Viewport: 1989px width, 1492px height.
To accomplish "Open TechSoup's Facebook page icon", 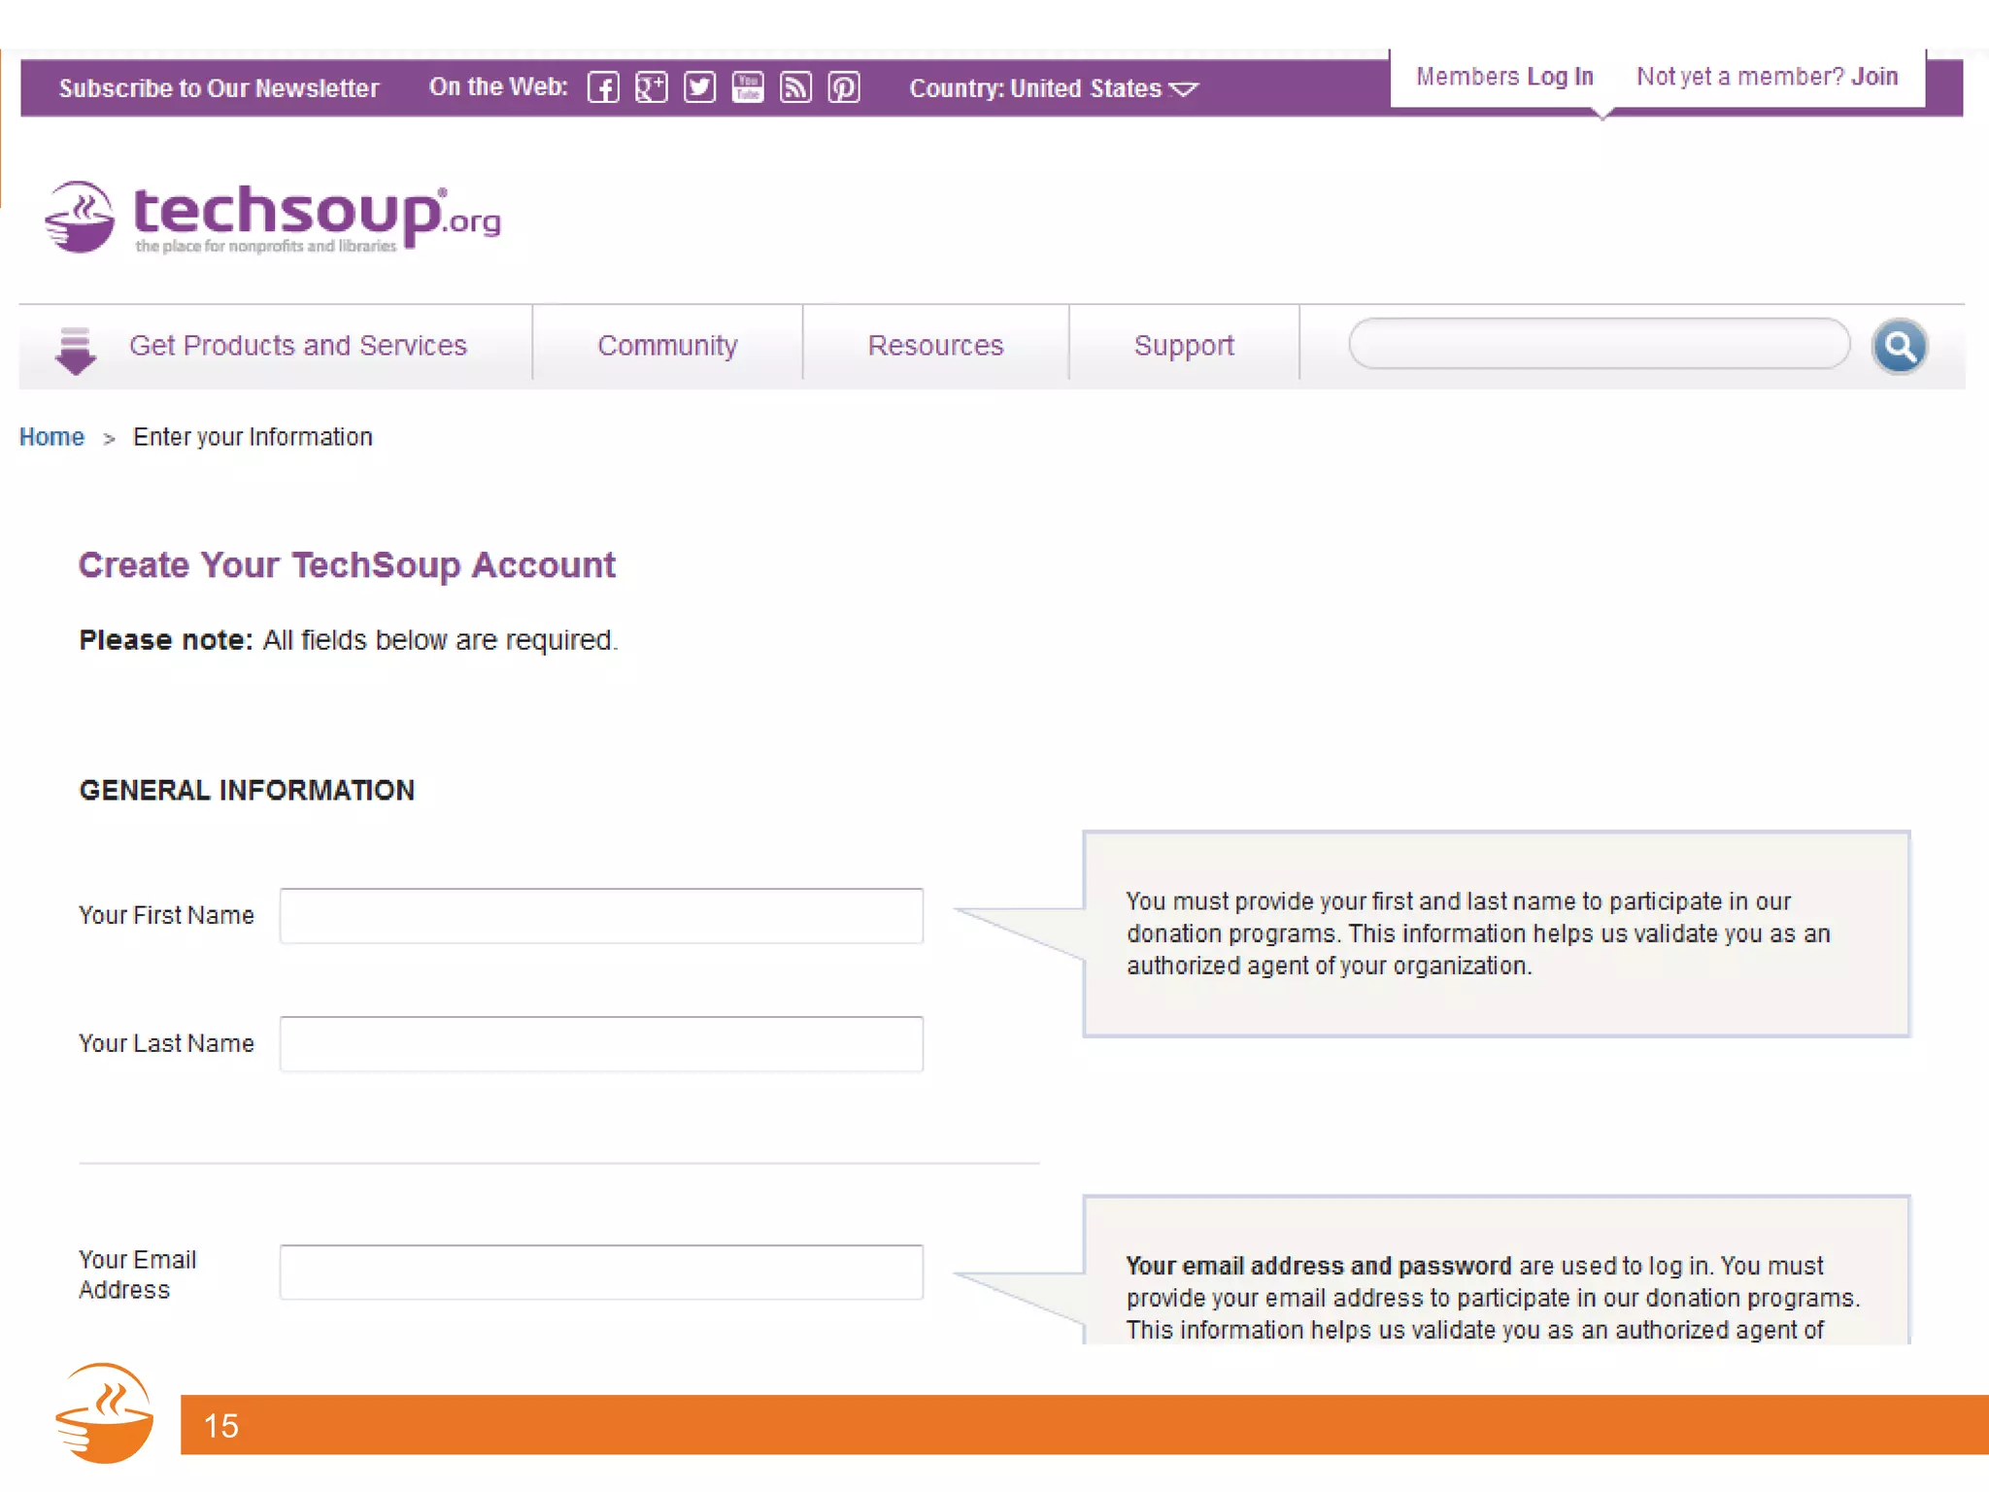I will tap(602, 88).
